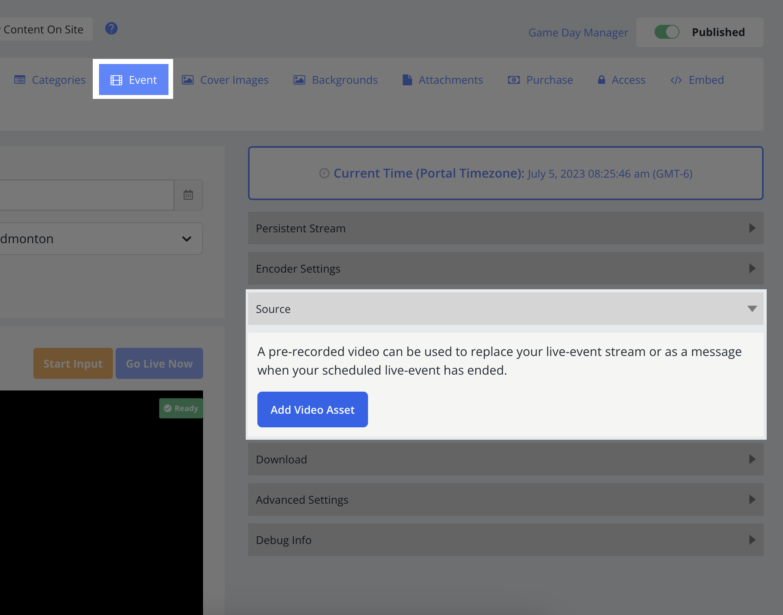Expand the Persistent Stream section
This screenshot has width=783, height=615.
coord(505,228)
